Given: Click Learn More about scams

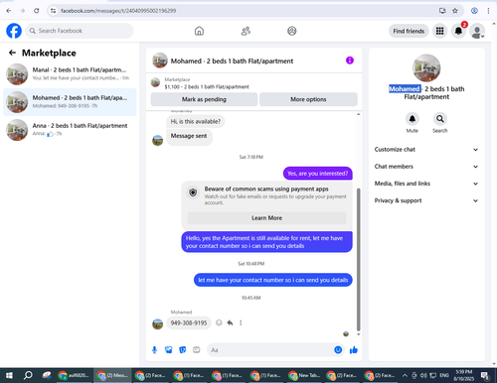Looking at the screenshot, I should click(x=266, y=218).
